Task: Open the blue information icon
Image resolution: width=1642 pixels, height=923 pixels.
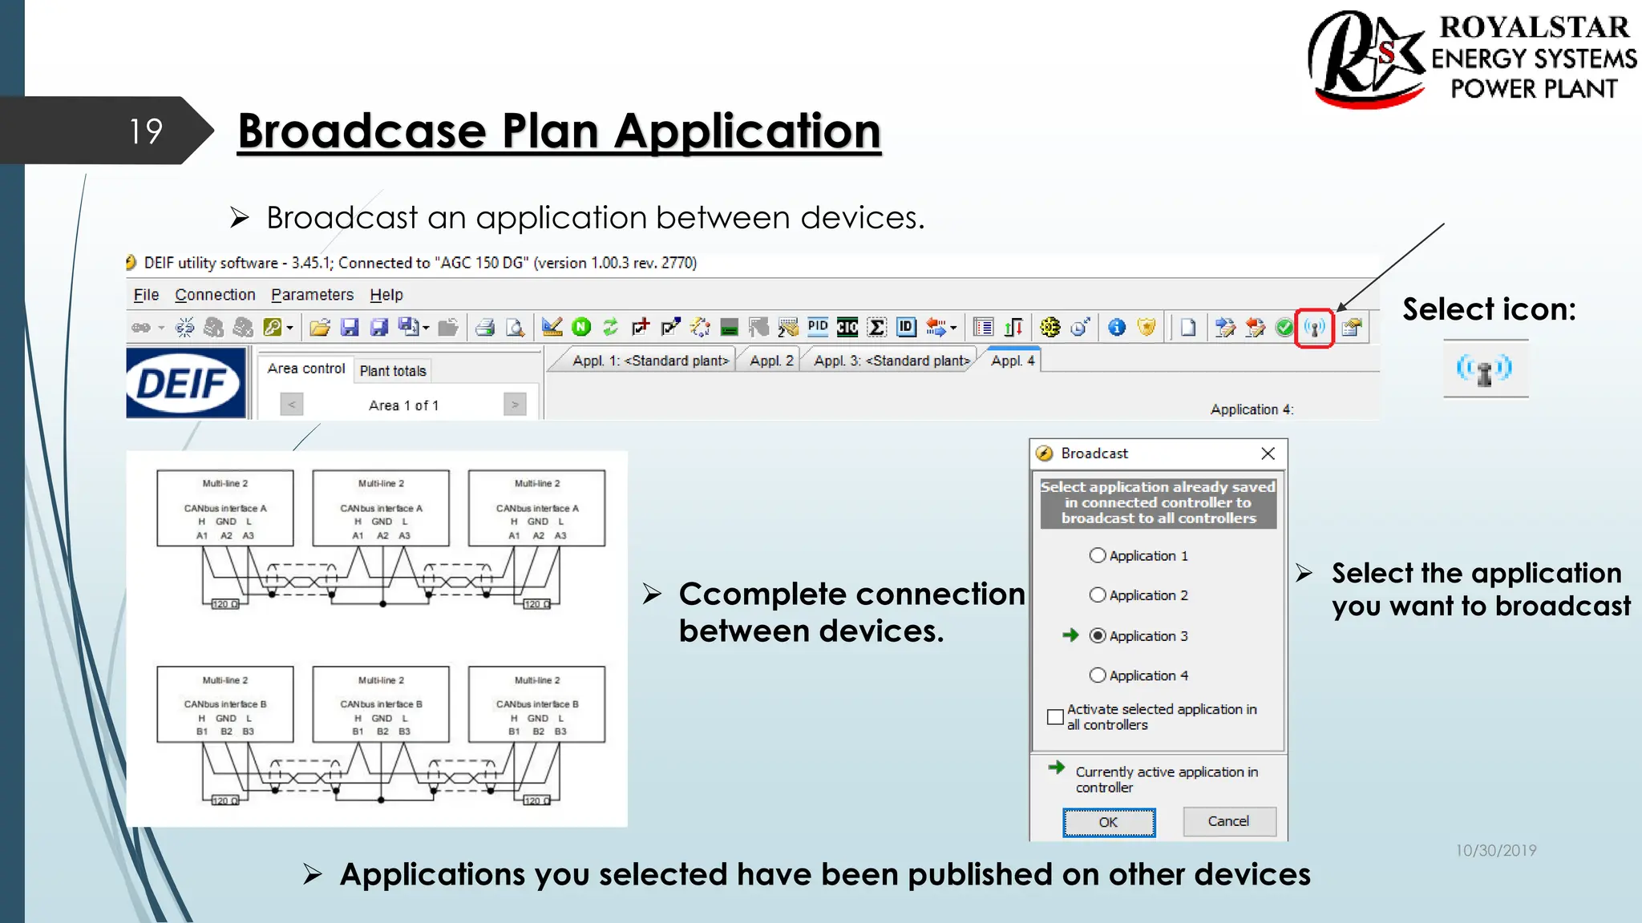Action: (x=1116, y=327)
